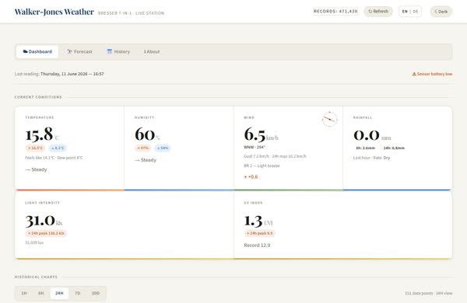The image size is (467, 303).
Task: Switch to the Forecast tab
Action: point(79,52)
